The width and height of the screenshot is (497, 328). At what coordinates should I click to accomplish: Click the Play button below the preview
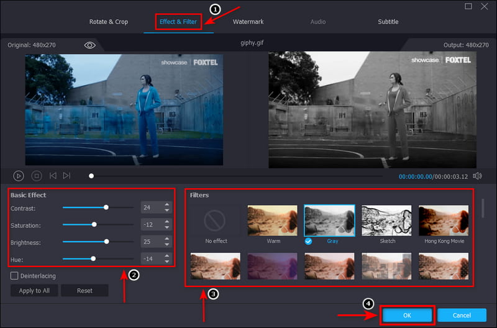tap(19, 176)
